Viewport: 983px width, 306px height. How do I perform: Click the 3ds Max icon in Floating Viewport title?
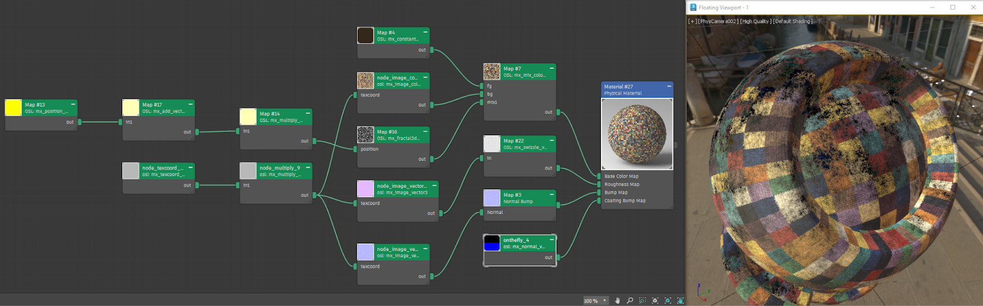(693, 7)
